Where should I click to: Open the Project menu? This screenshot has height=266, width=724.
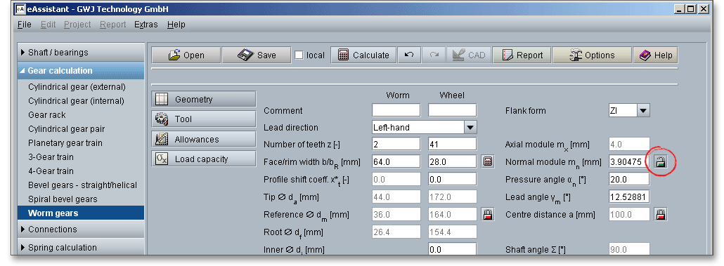click(77, 25)
